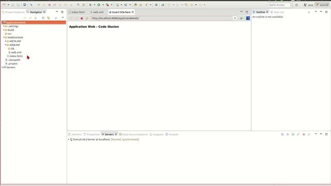331x186 pixels.
Task: Select the Outline view tab
Action: tap(260, 12)
